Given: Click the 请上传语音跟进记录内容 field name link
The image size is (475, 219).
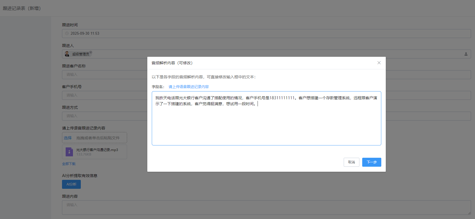Looking at the screenshot, I should [189, 87].
